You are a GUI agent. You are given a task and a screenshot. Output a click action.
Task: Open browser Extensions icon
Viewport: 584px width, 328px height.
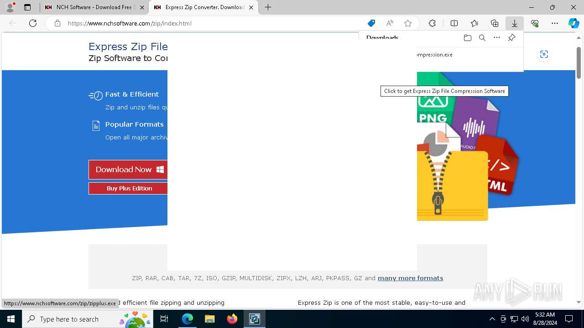coord(432,23)
